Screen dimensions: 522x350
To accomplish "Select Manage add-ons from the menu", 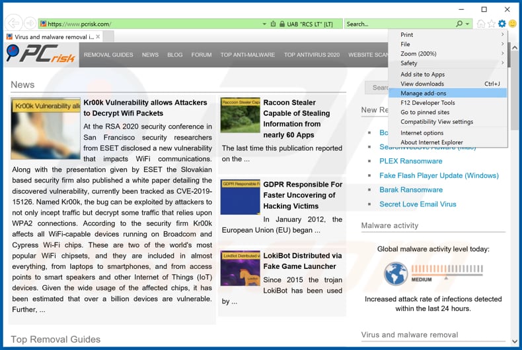I will tap(423, 93).
